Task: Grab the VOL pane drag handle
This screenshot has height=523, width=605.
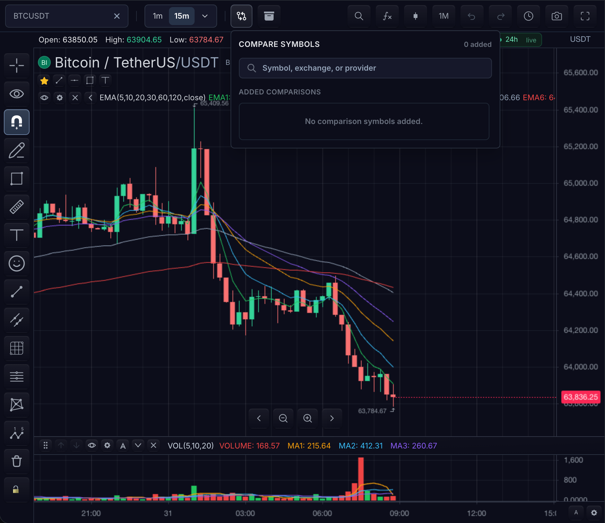Action: (46, 446)
